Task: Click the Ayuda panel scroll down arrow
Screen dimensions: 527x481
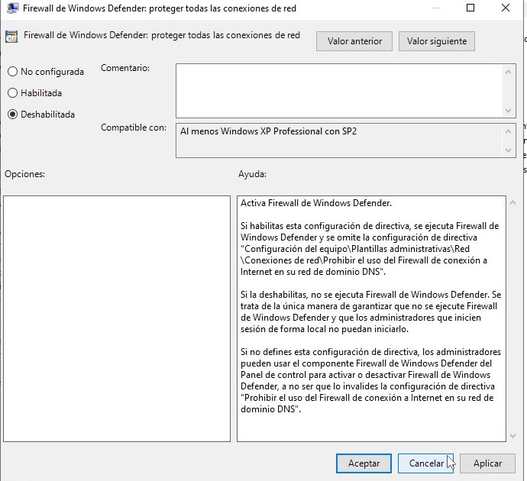Action: click(512, 434)
